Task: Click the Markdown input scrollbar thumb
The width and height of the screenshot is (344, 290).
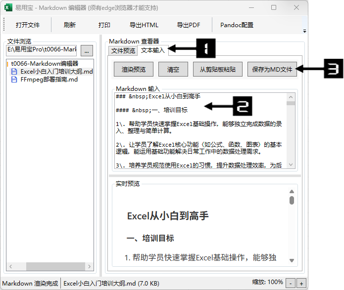Action: (x=291, y=103)
